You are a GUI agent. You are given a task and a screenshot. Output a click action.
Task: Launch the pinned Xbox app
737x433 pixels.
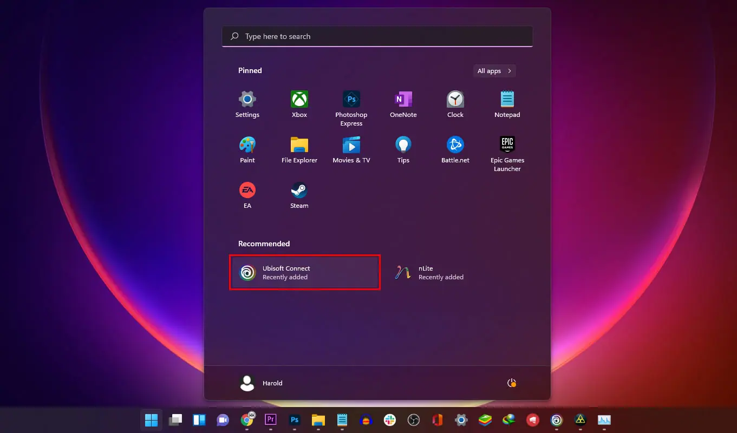pyautogui.click(x=299, y=104)
